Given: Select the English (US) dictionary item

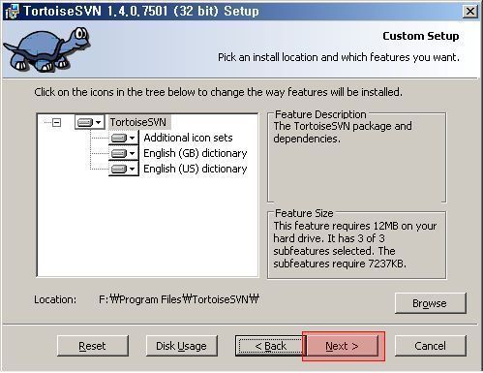Looking at the screenshot, I should click(x=196, y=169).
